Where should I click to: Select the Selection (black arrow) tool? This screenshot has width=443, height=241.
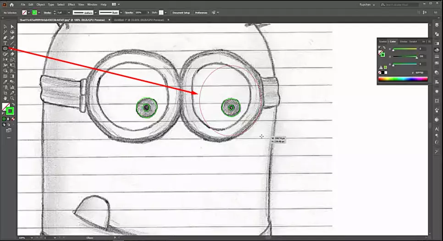click(5, 27)
